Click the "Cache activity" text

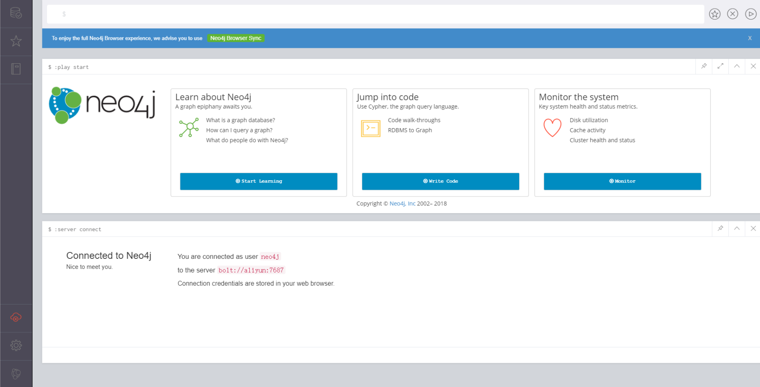pyautogui.click(x=587, y=130)
